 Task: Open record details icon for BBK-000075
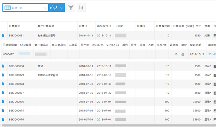pos(3,110)
